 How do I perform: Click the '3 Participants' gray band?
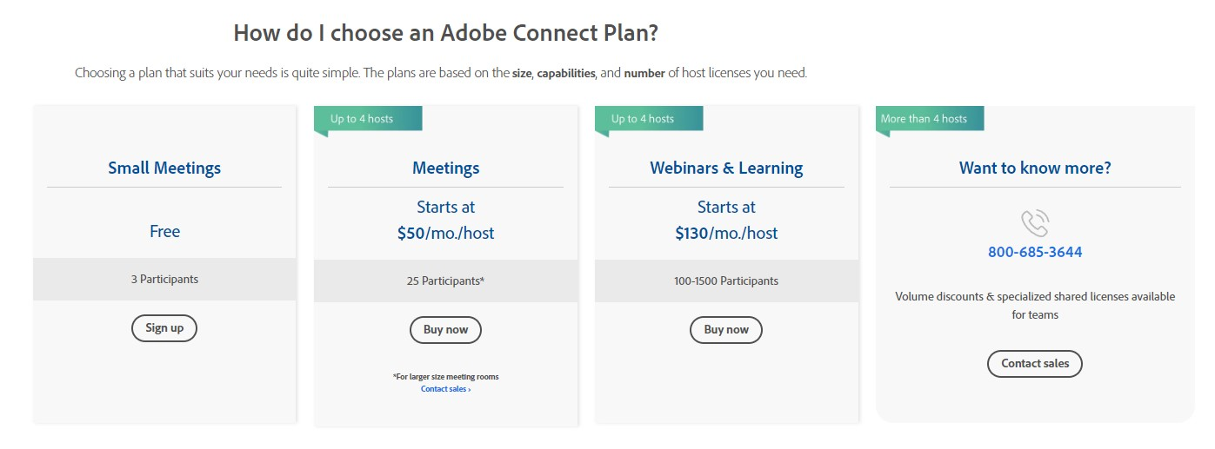point(164,280)
